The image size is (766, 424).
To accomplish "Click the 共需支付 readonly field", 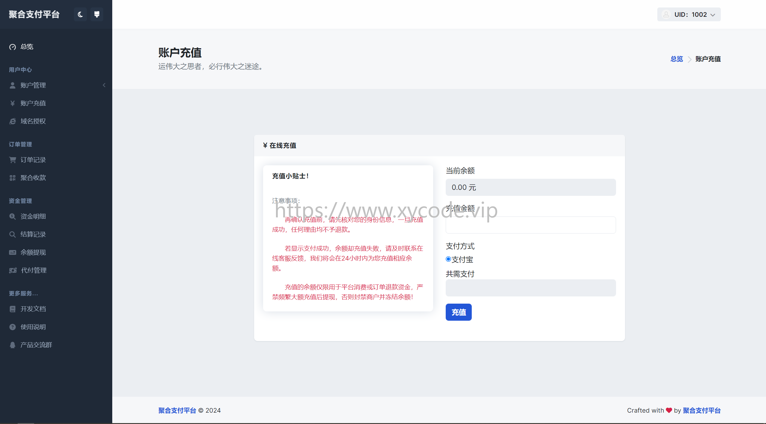I will 530,288.
